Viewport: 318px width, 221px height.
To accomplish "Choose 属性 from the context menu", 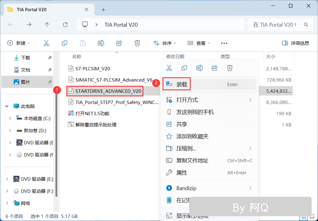I will click(x=209, y=173).
